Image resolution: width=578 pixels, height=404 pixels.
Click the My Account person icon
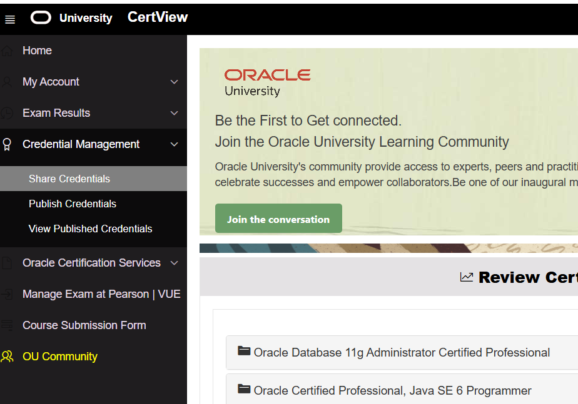[7, 82]
